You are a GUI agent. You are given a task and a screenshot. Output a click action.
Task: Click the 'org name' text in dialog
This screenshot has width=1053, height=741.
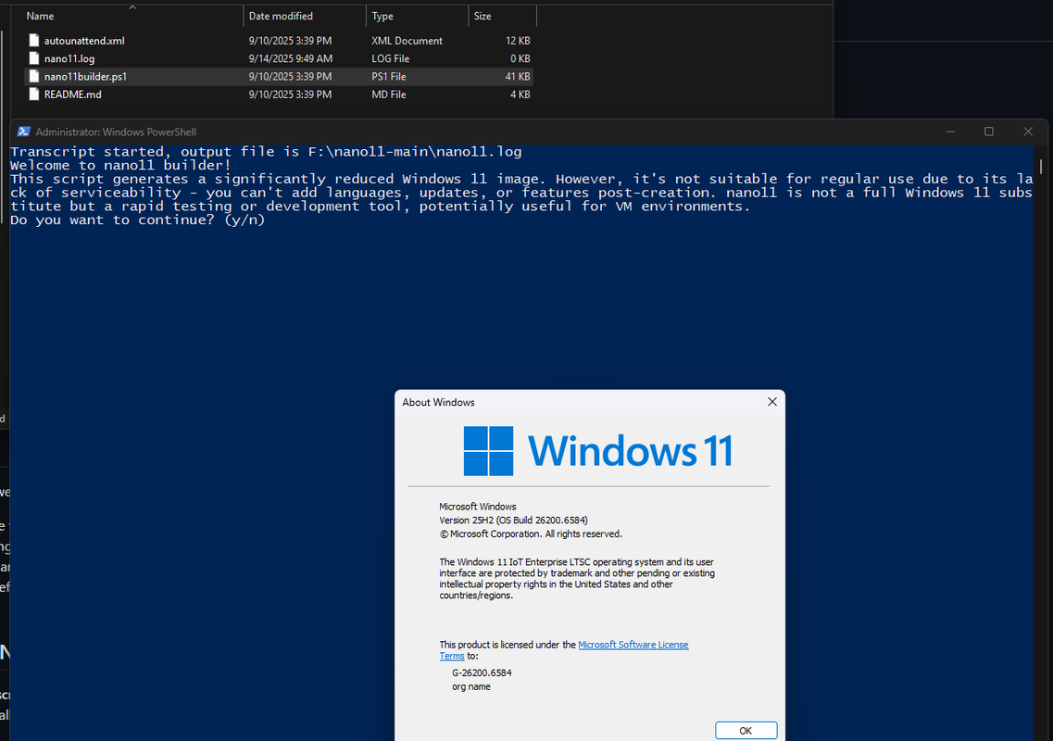coord(471,687)
